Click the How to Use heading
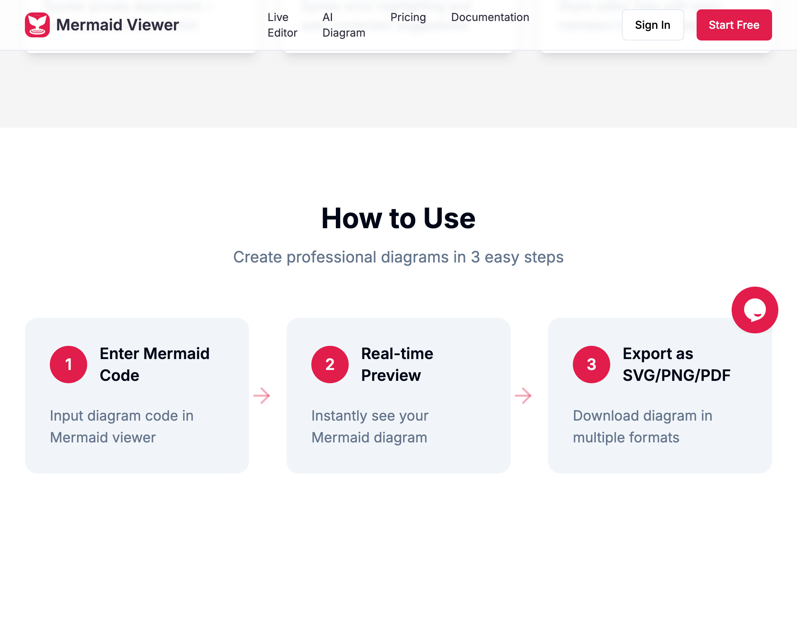 point(398,218)
